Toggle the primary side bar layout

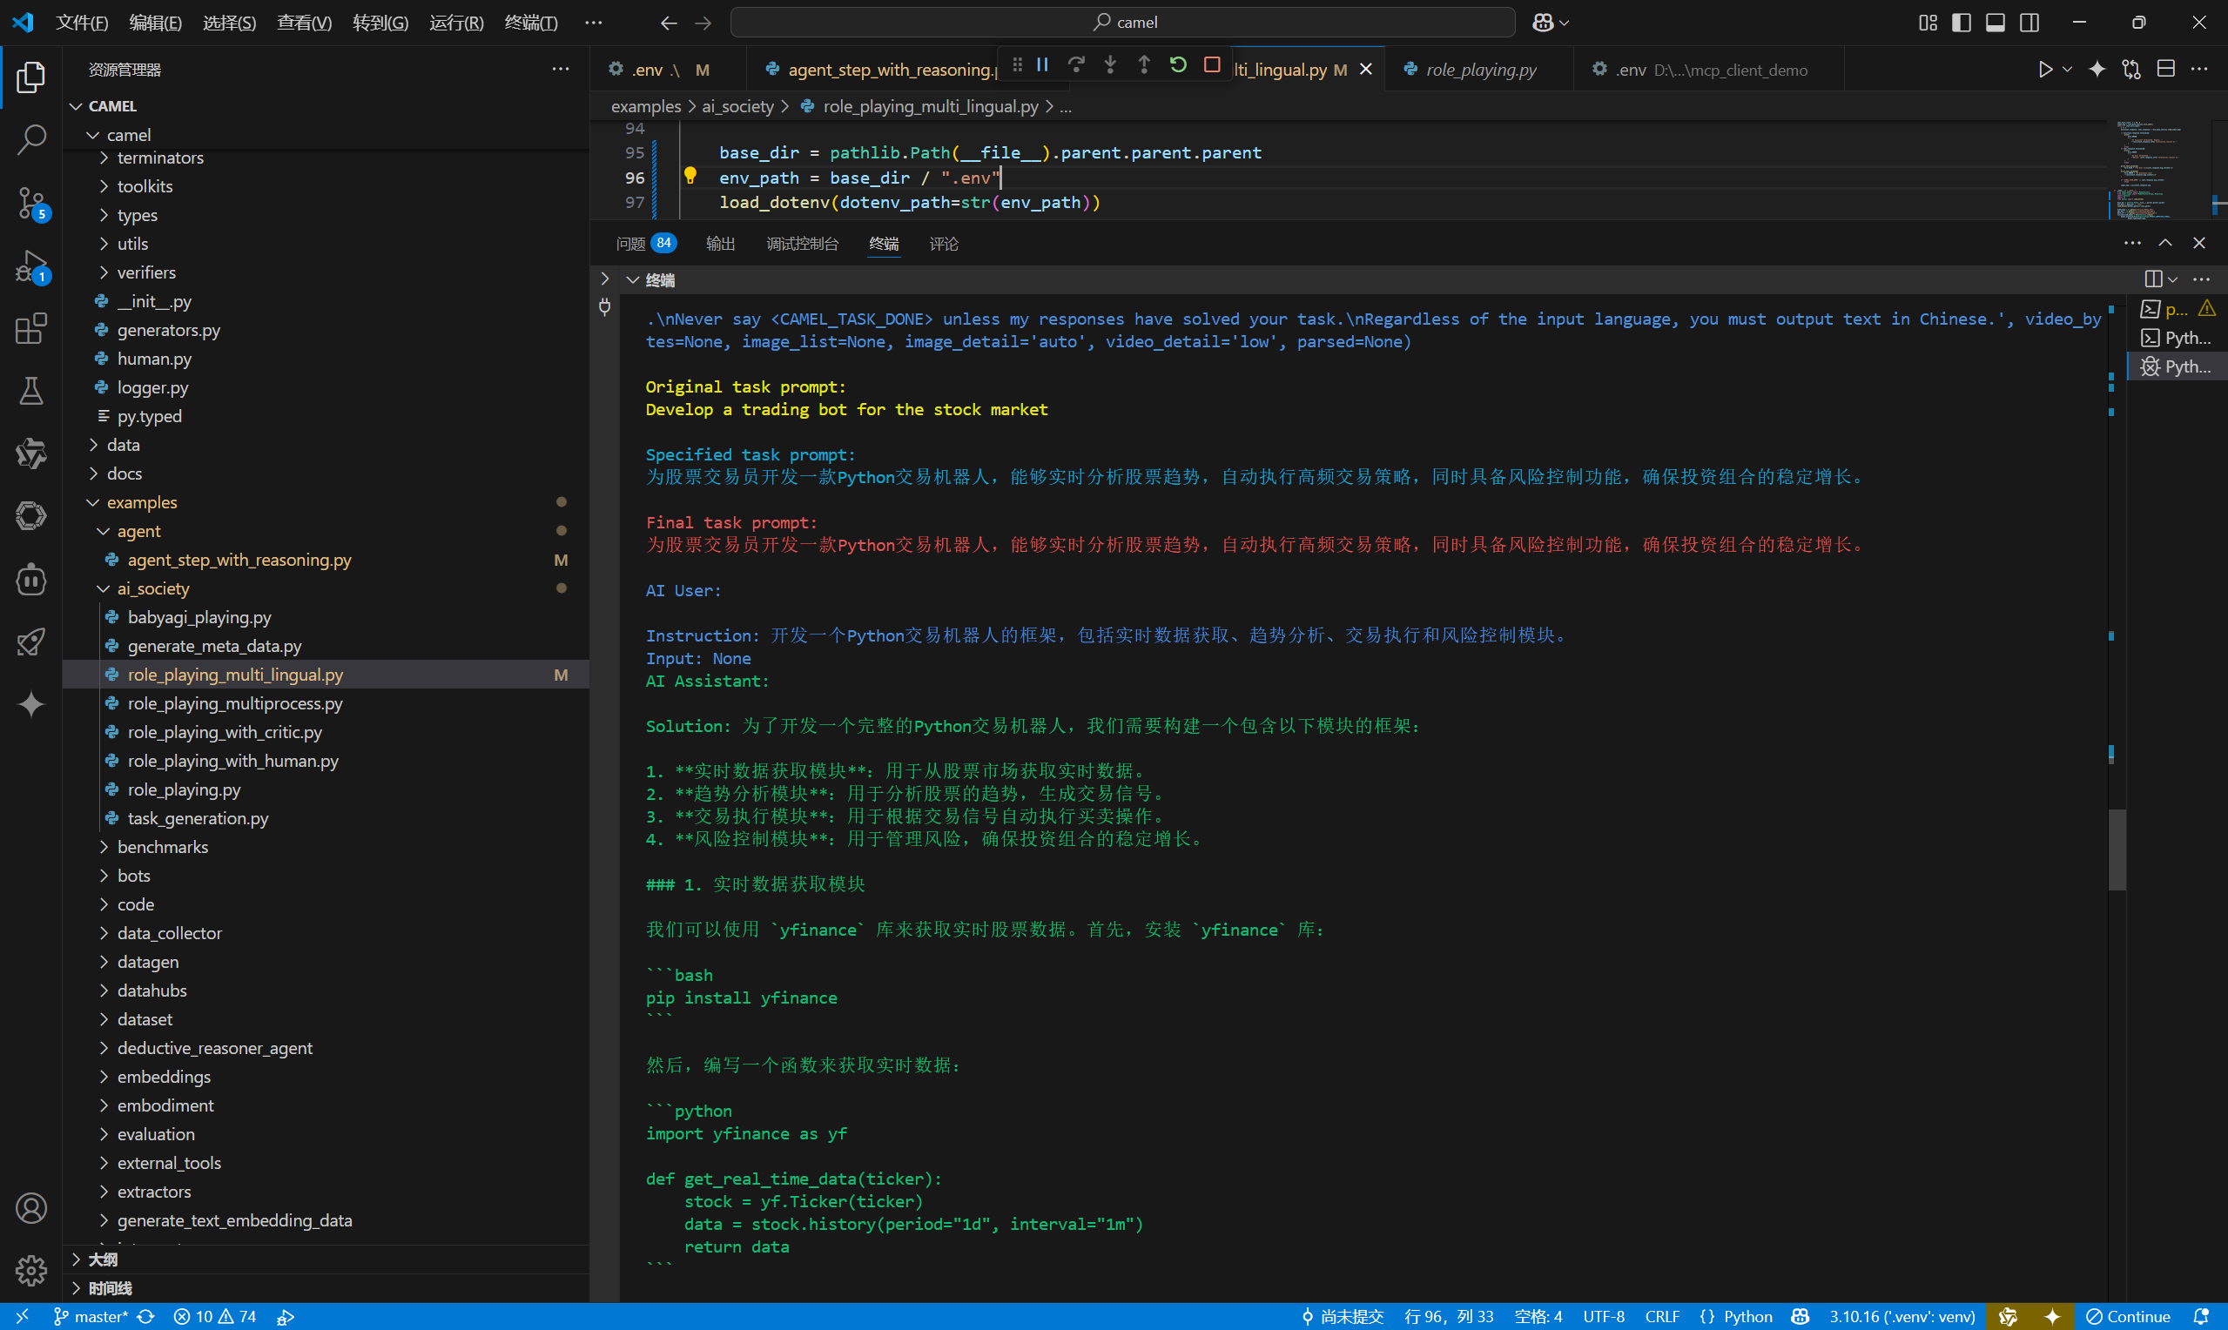[x=1961, y=23]
